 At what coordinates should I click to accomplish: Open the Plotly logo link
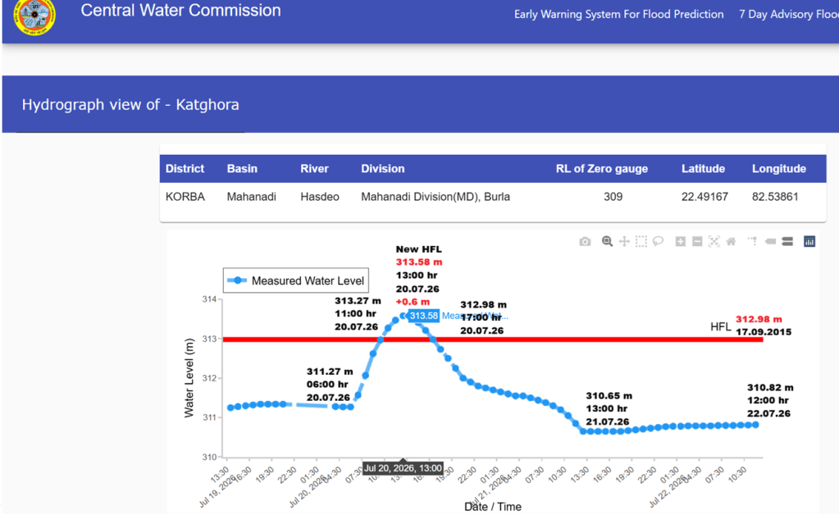click(x=809, y=242)
